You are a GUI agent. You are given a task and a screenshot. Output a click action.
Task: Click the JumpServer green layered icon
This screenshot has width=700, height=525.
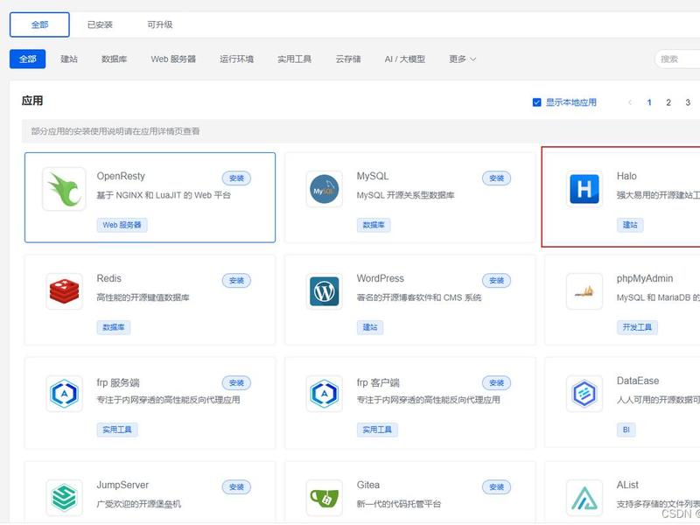coord(64,497)
